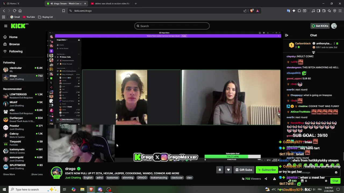Bookmark this page icon
Screen dimensions: 344x193
pyautogui.click(x=63, y=11)
